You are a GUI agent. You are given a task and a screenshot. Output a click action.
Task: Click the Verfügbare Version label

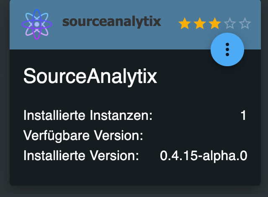tap(83, 136)
